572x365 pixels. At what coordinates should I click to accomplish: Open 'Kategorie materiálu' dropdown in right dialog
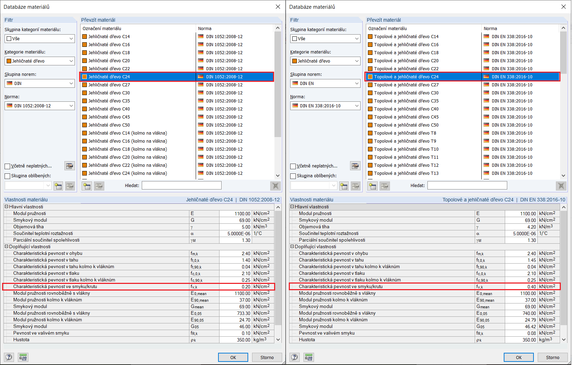tap(325, 61)
